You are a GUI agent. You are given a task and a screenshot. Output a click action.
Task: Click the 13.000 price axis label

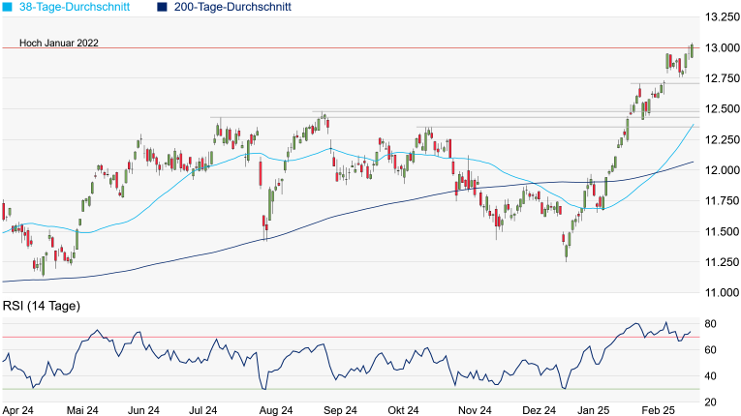click(x=721, y=48)
